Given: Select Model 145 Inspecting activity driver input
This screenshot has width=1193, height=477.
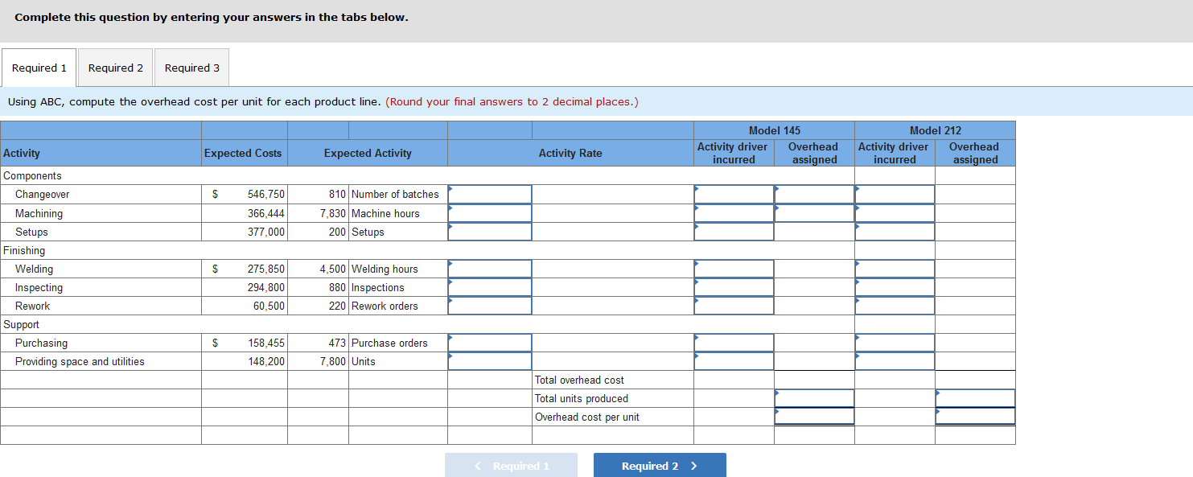Looking at the screenshot, I should pyautogui.click(x=734, y=287).
